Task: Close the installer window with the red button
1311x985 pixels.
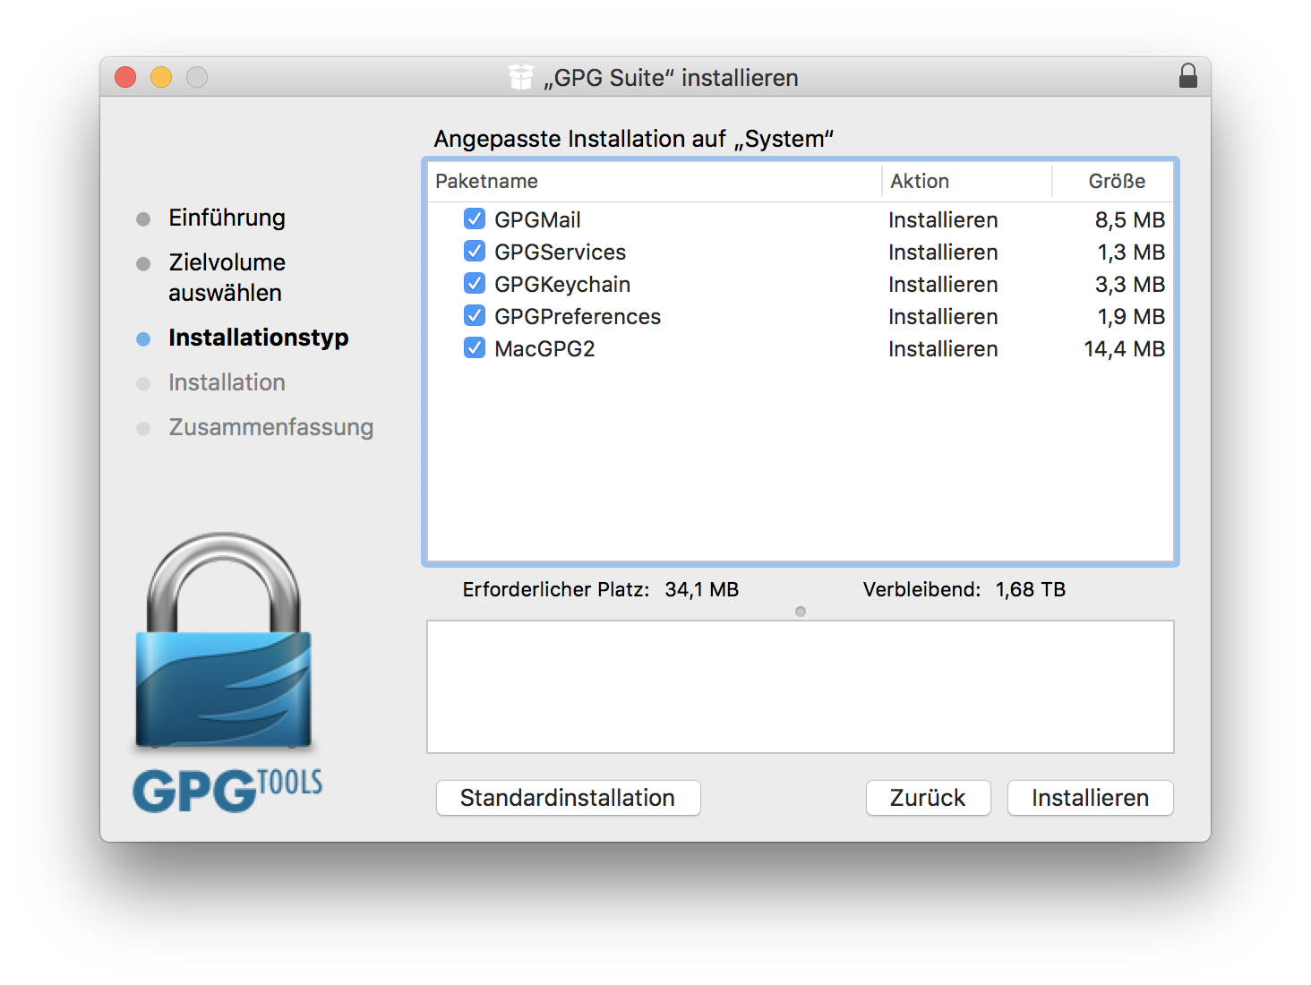Action: (x=125, y=77)
